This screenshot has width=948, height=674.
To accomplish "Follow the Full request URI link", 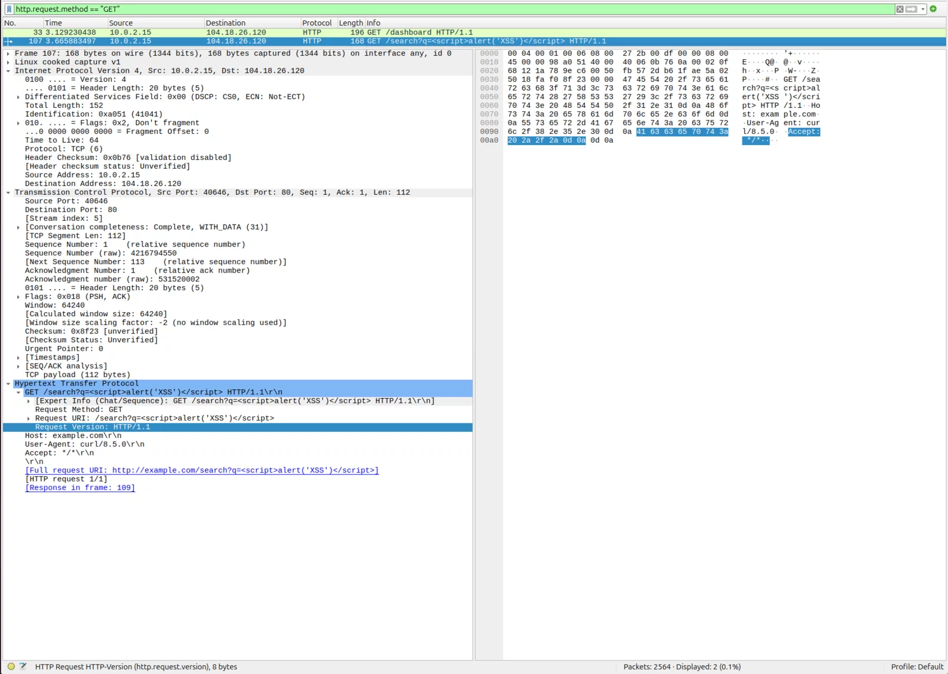I will coord(201,470).
